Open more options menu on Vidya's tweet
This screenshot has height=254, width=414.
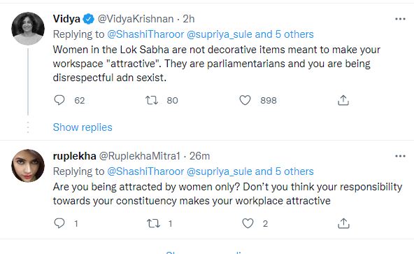click(400, 19)
